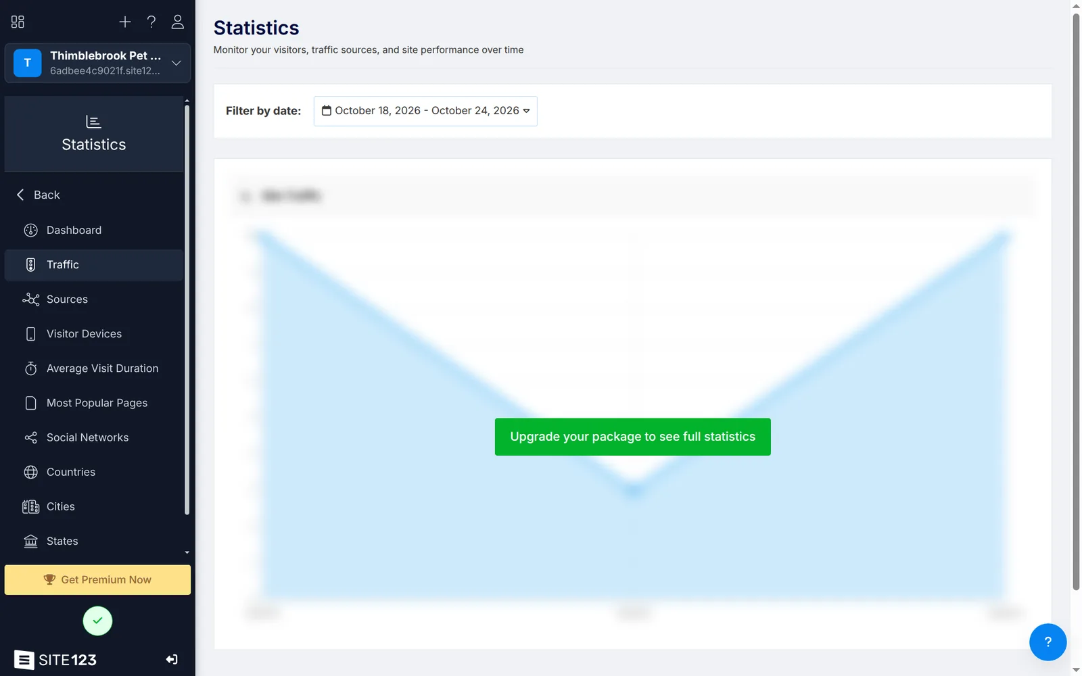Image resolution: width=1082 pixels, height=676 pixels.
Task: Click the SITE123 logo
Action: 55,660
